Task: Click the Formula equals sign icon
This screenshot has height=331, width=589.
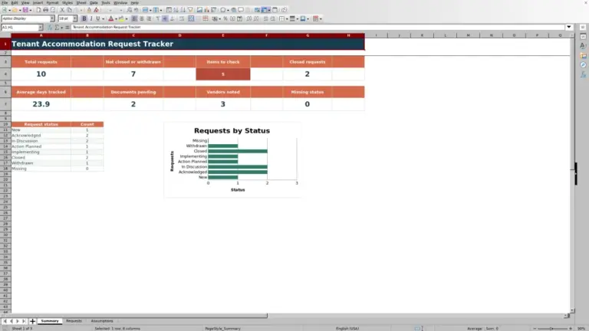Action: tap(67, 27)
